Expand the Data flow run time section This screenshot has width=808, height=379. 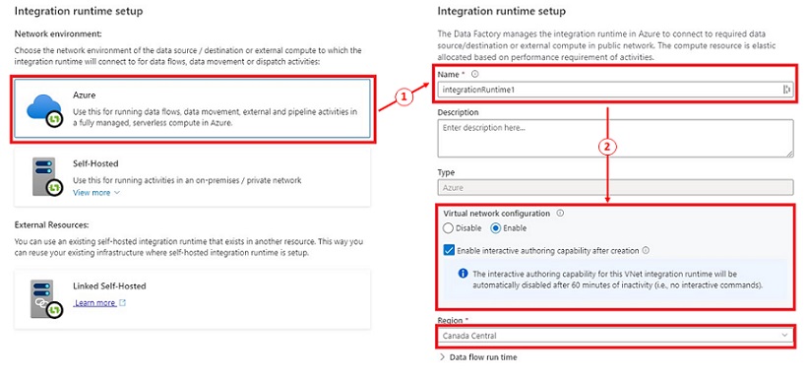pyautogui.click(x=477, y=357)
